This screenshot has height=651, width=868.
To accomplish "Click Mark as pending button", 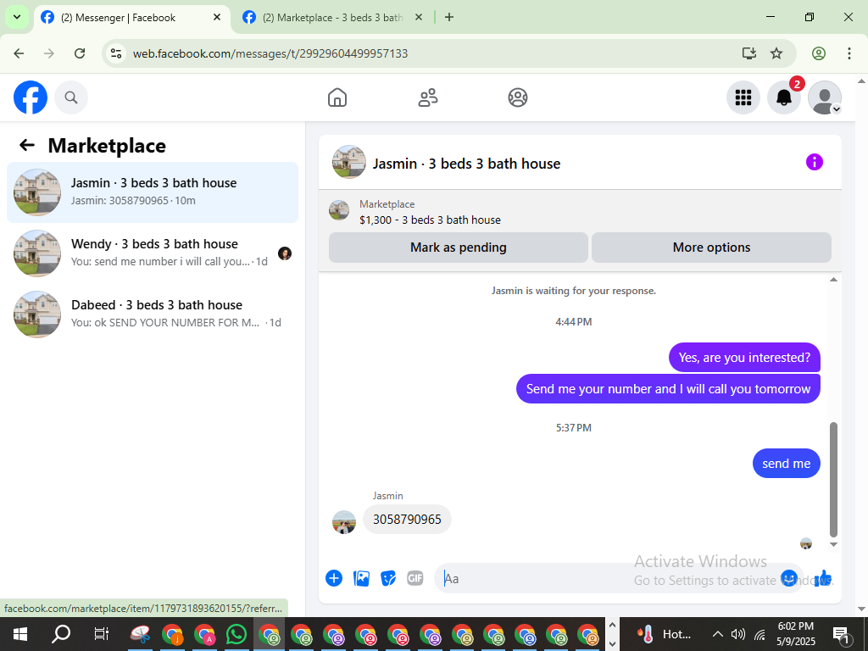I will (x=459, y=248).
